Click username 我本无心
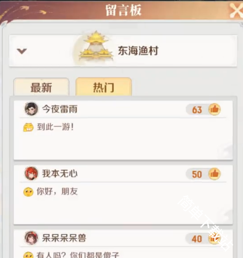 click(60, 173)
